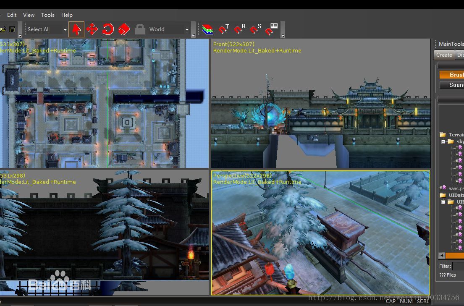Open the Tools menu
Image resolution: width=464 pixels, height=306 pixels.
(x=47, y=15)
